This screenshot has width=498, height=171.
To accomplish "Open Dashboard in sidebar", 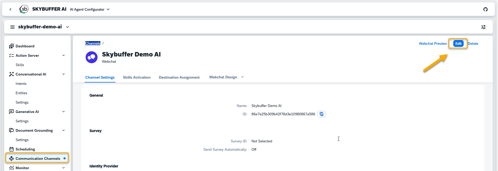I will tap(25, 46).
